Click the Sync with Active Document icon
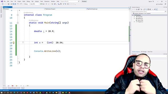This screenshot has width=168, height=94. pos(144,9)
